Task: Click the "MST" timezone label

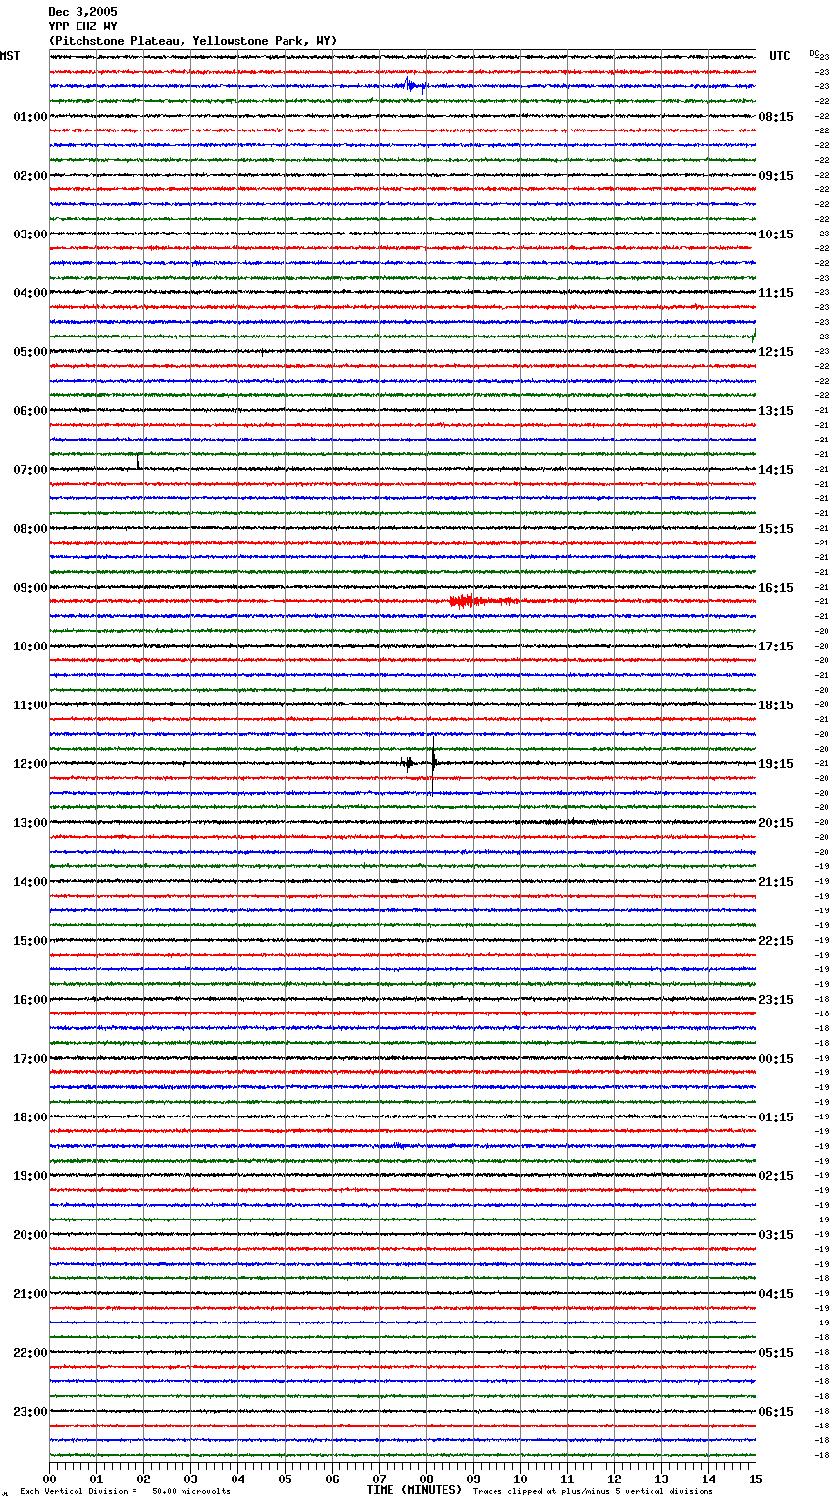Action: (10, 56)
